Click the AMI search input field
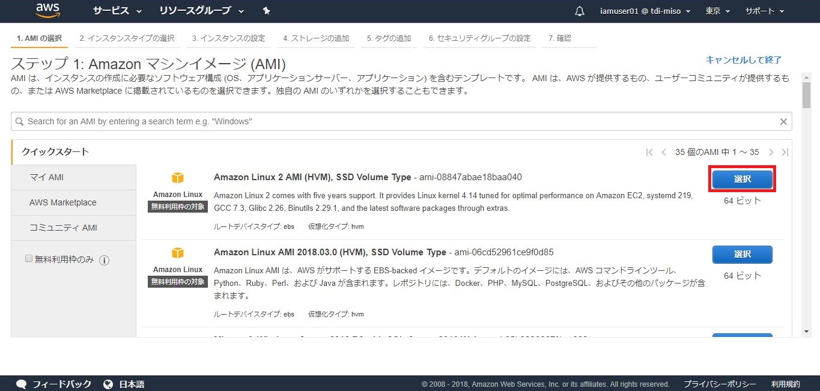The image size is (820, 391). (x=396, y=122)
